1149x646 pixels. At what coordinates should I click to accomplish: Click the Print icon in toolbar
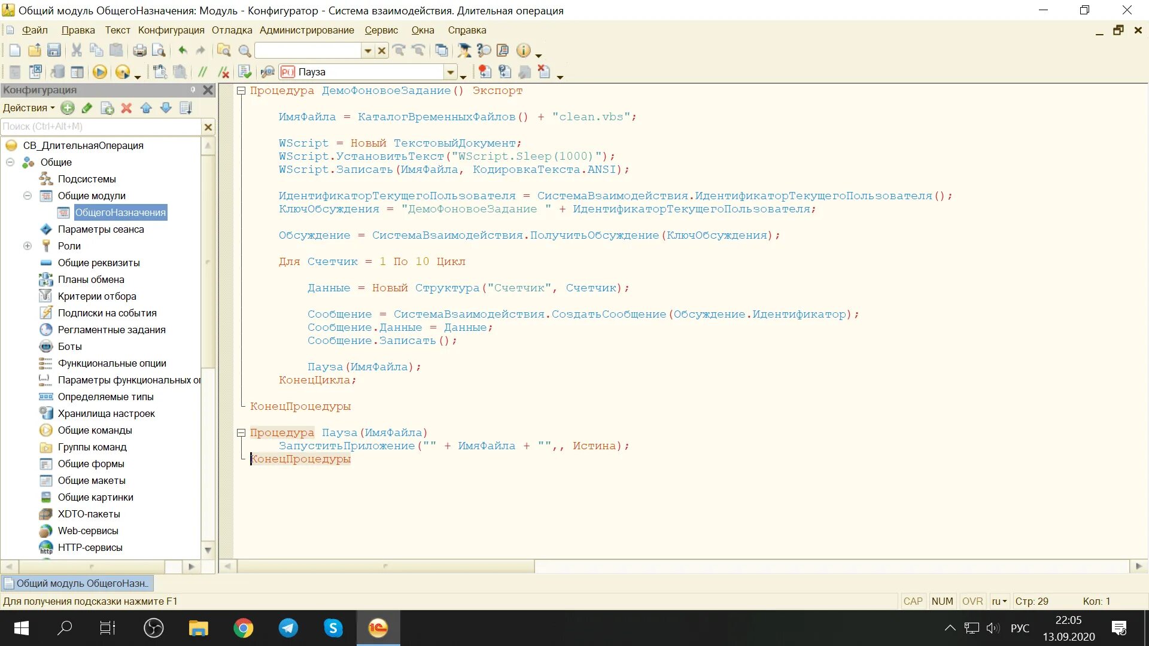tap(139, 51)
